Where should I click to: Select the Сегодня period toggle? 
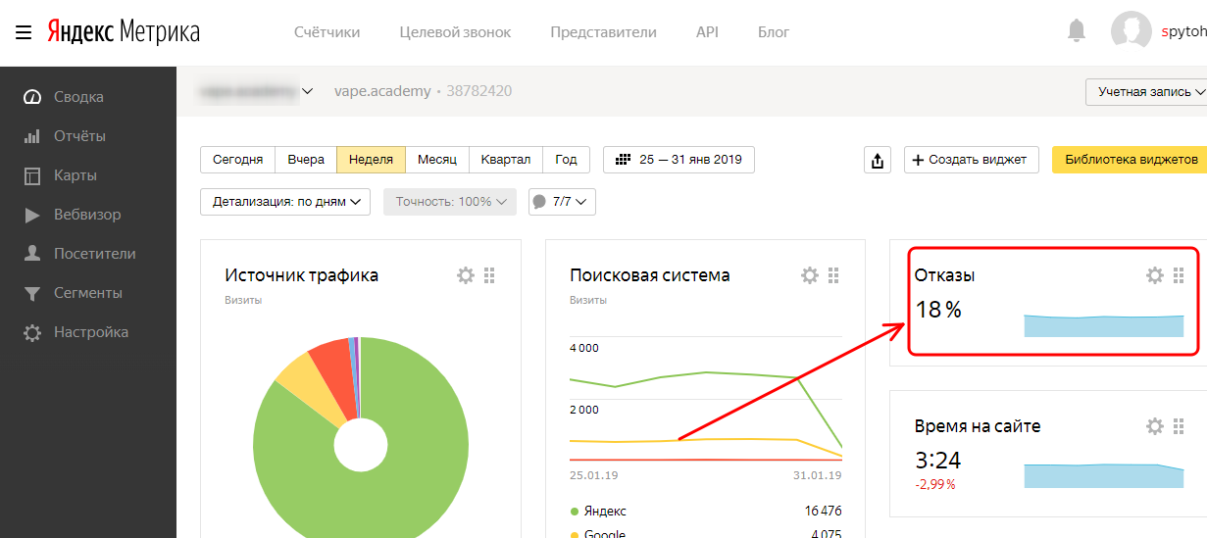tap(237, 160)
